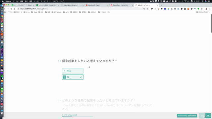This screenshot has height=119, width=212.
Task: Click the zoom magnifier icon in address bar
Action: [144, 9]
